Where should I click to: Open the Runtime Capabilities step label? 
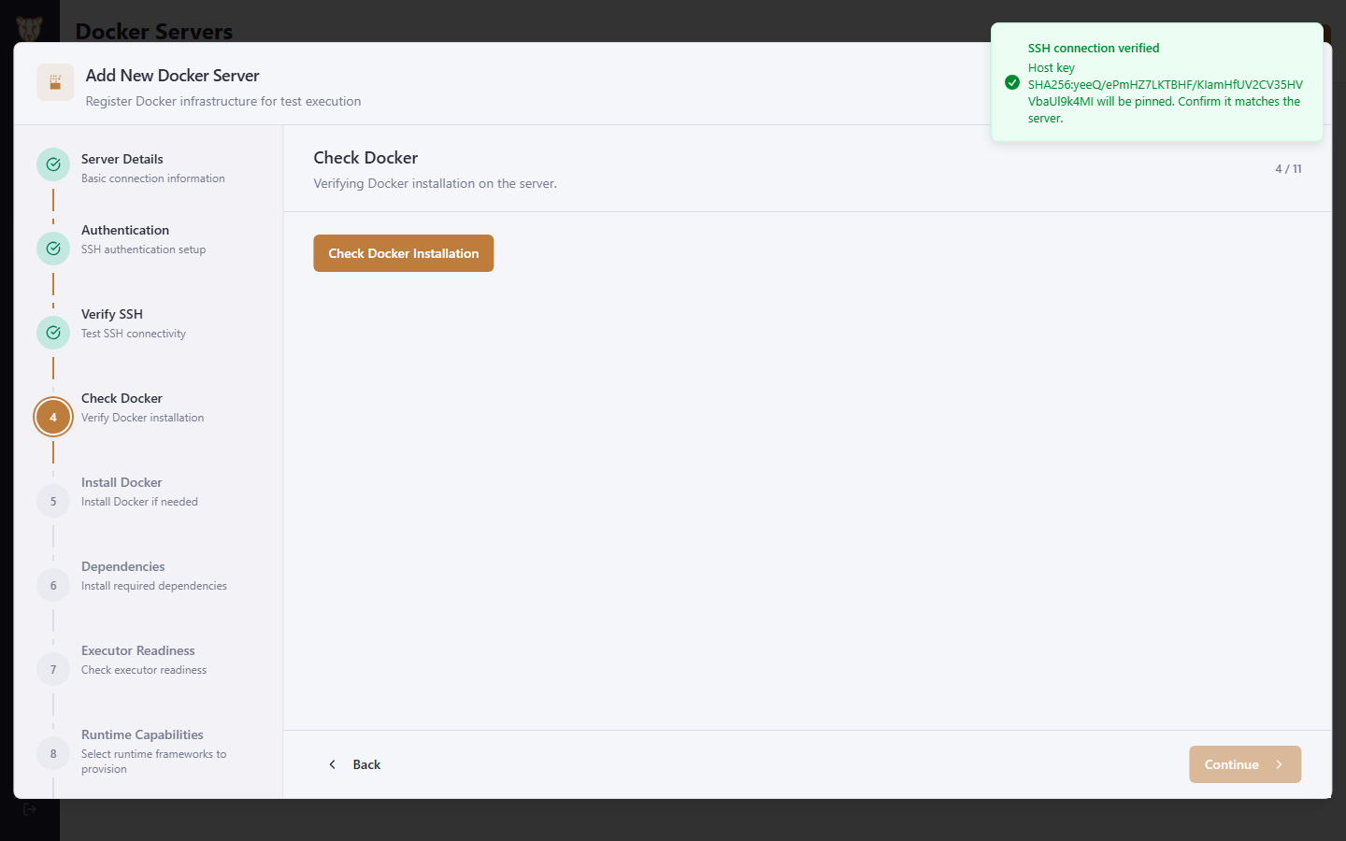tap(142, 734)
